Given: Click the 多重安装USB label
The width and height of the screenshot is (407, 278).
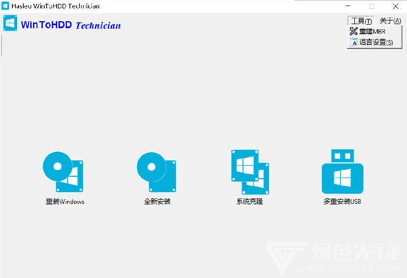Looking at the screenshot, I should click(342, 201).
